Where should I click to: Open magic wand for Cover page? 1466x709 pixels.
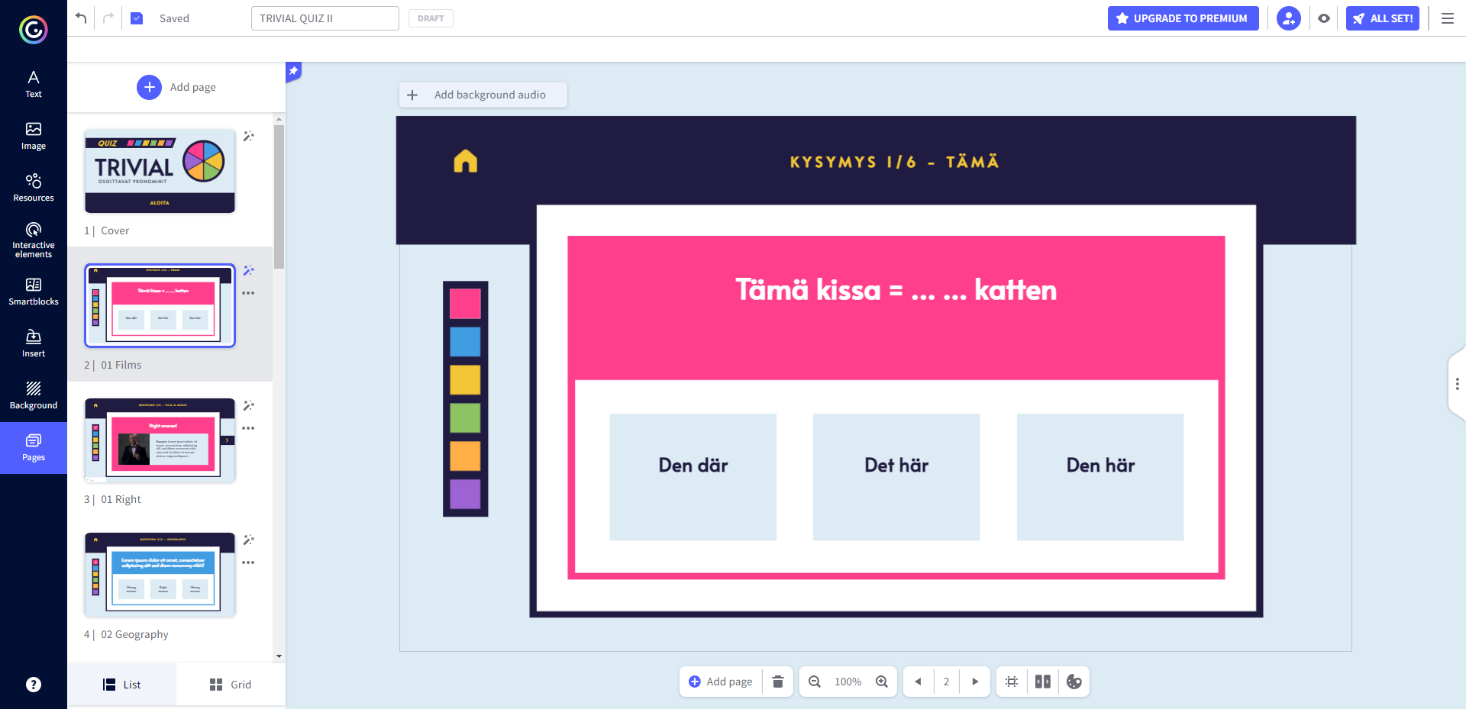point(249,136)
